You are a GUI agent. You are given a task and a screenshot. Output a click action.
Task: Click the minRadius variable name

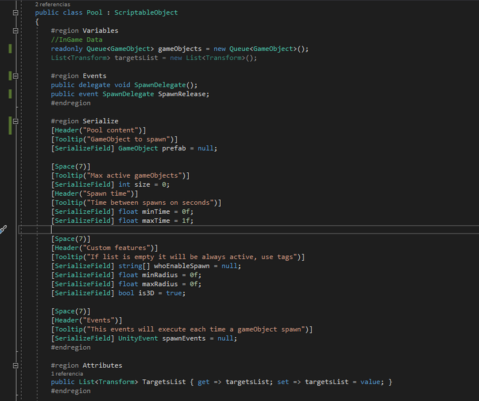(x=160, y=275)
